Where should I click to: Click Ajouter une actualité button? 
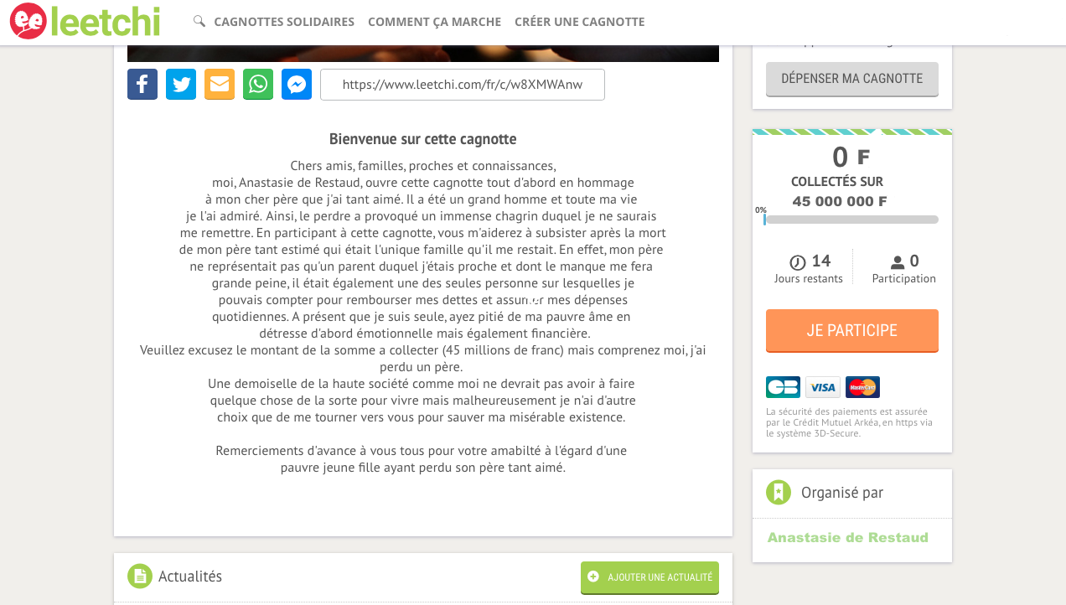pos(649,577)
